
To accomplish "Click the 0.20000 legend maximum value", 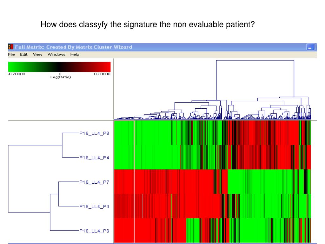I will pos(102,74).
